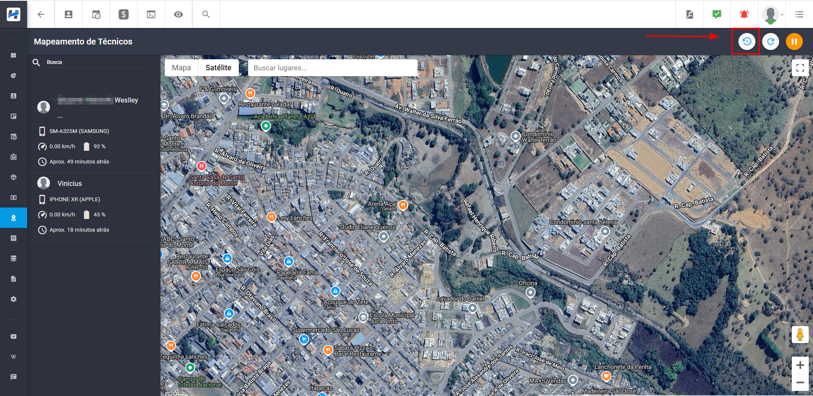This screenshot has width=813, height=396.
Task: Open location history with the clock-arrow button
Action: tap(747, 42)
